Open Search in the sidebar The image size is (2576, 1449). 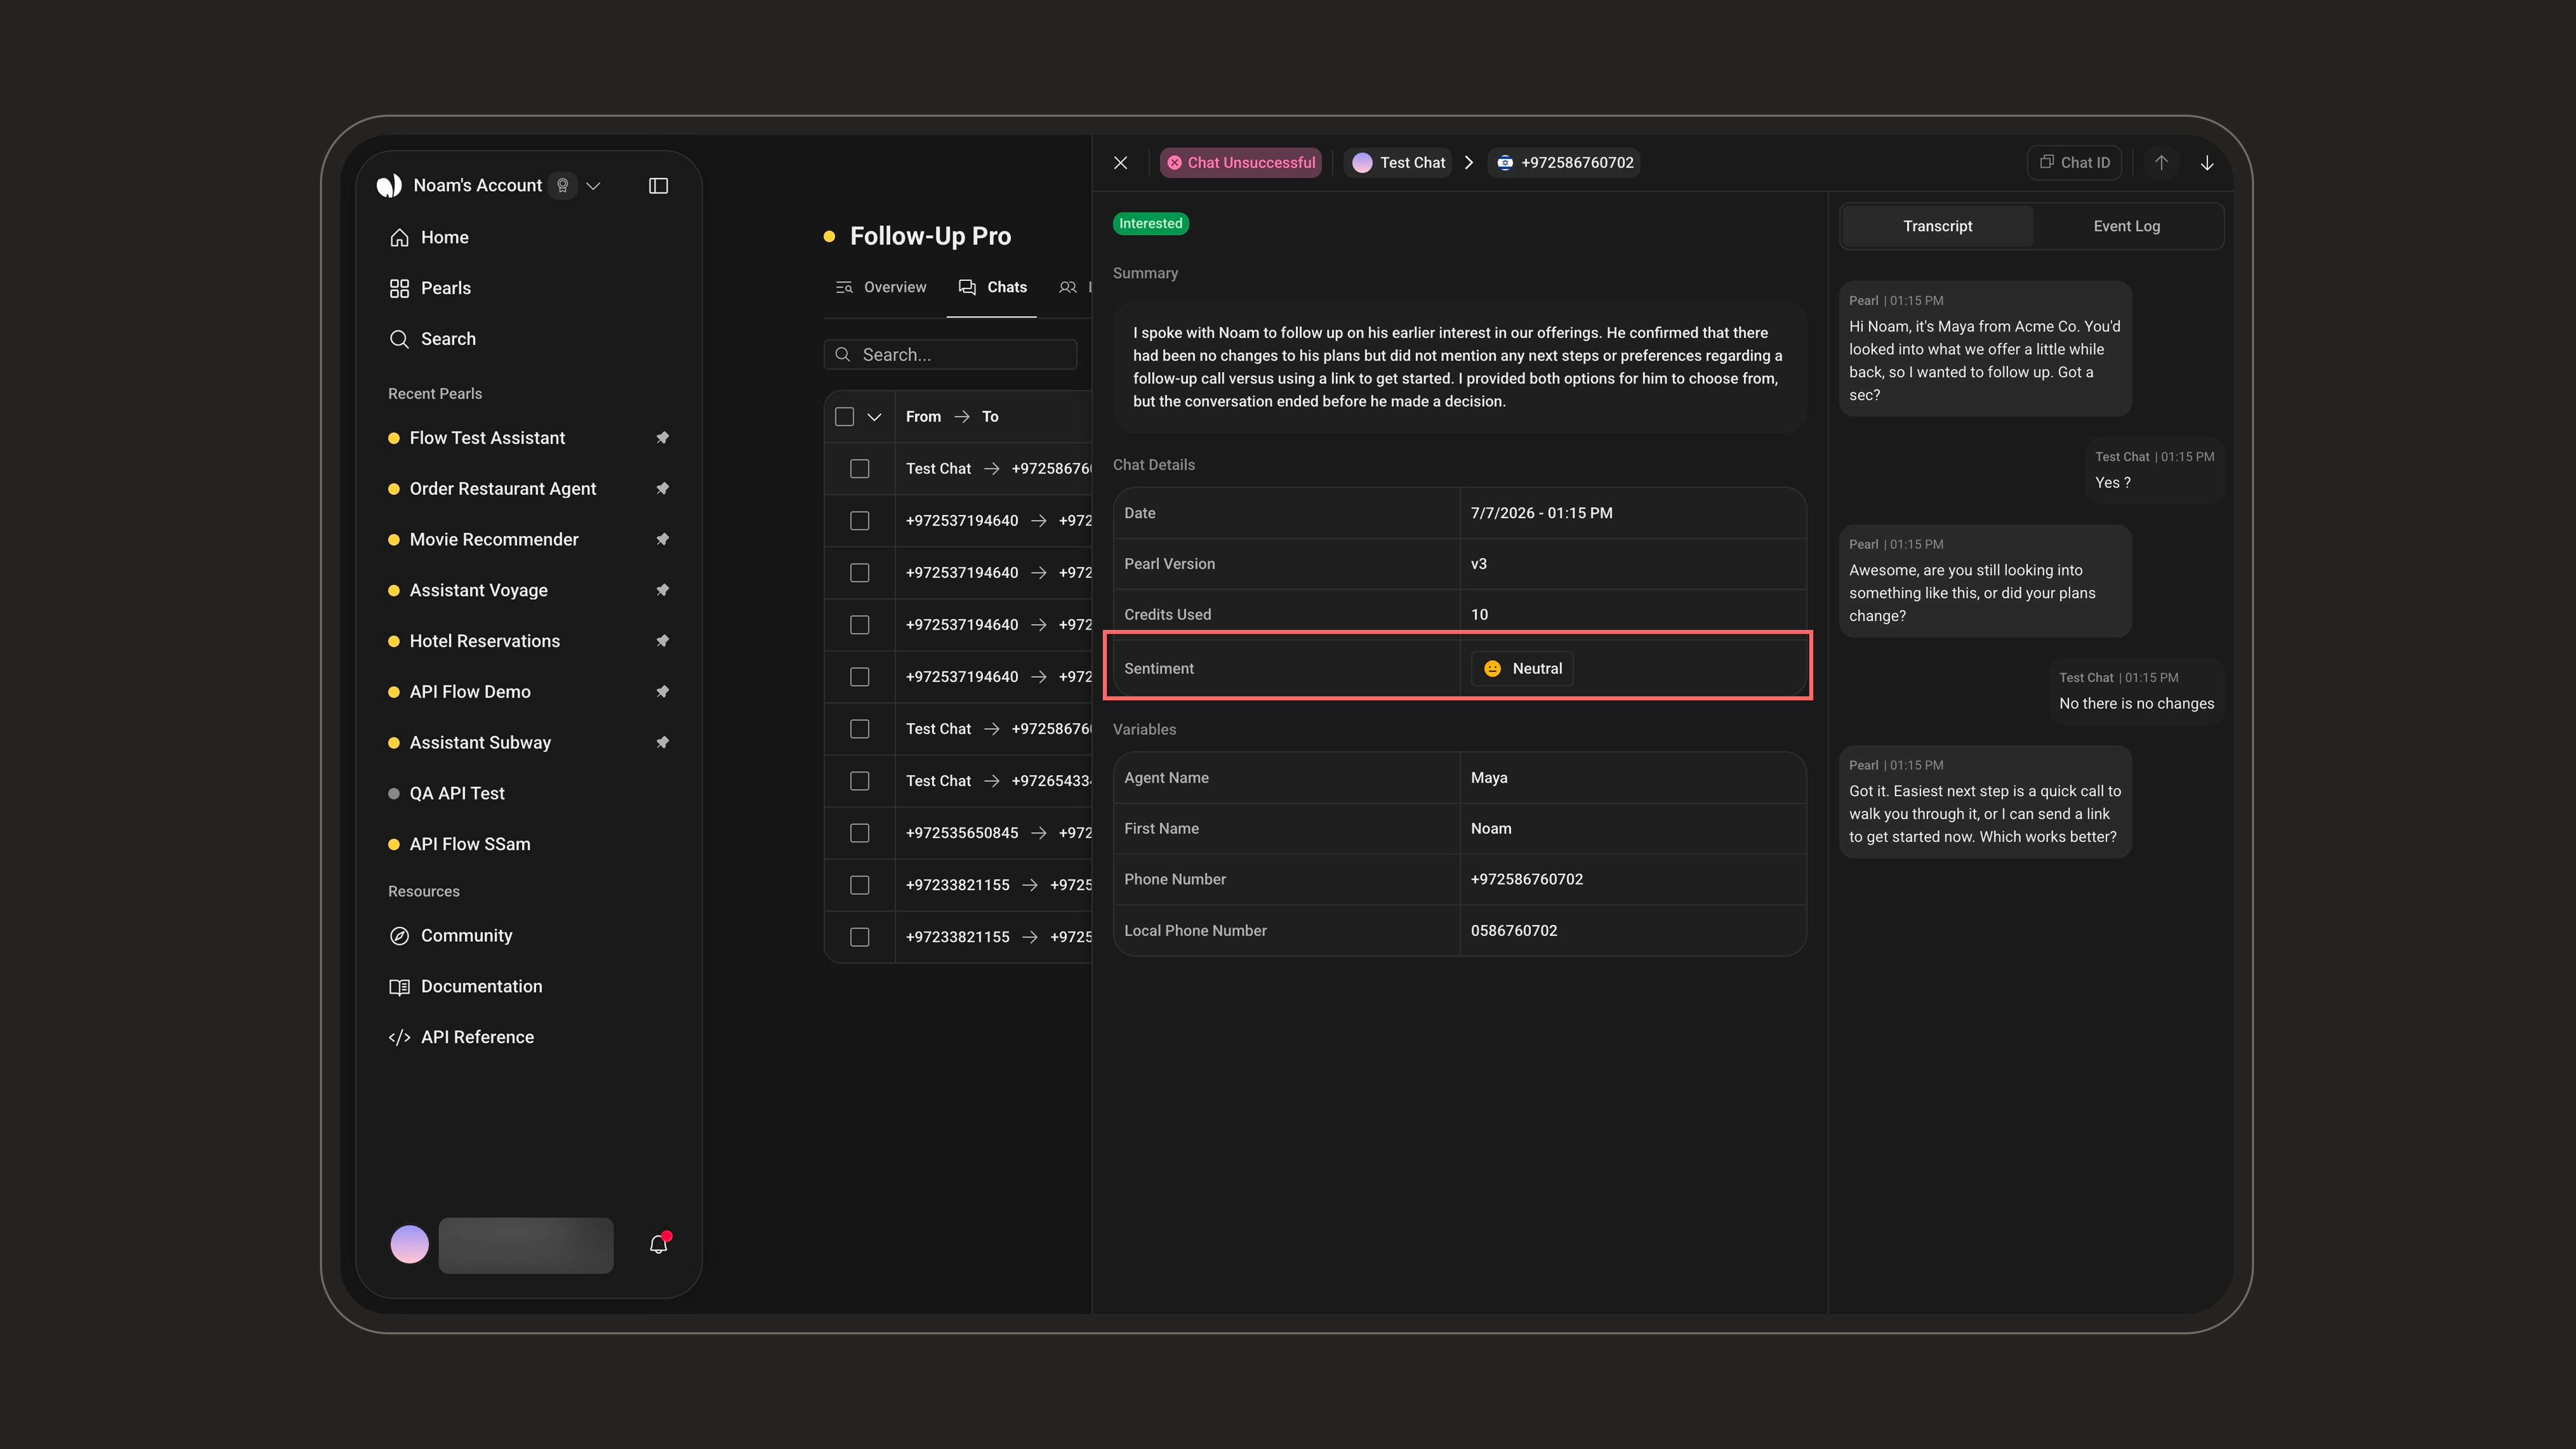[432, 339]
